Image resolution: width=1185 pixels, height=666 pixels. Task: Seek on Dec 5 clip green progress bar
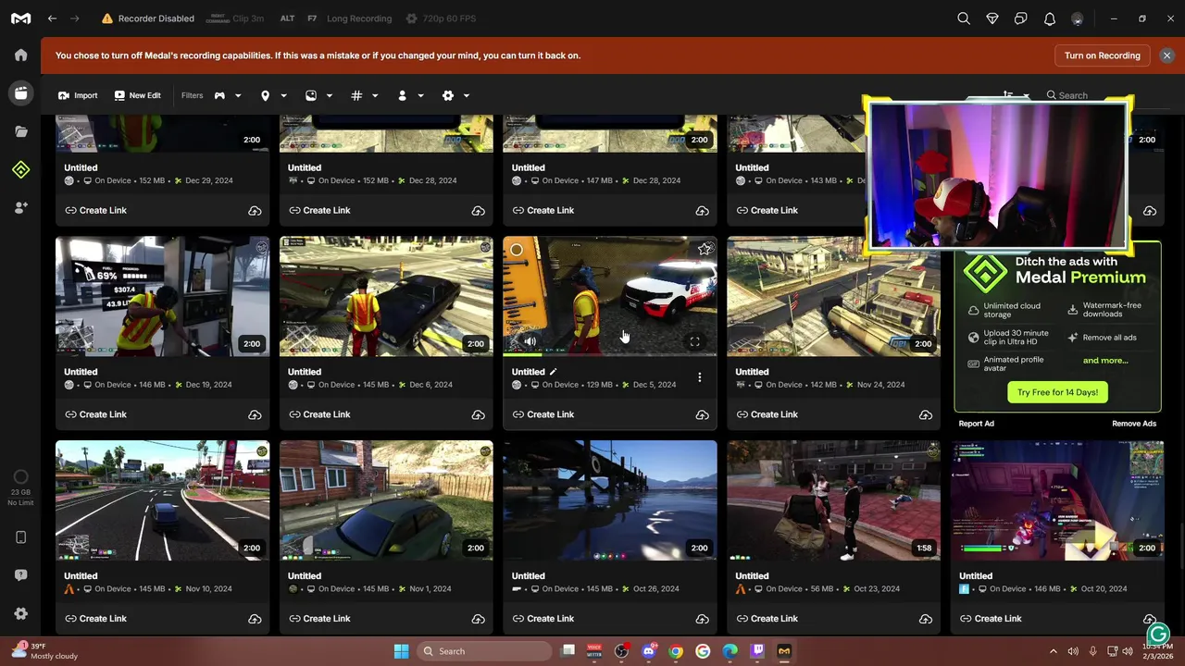click(x=609, y=353)
